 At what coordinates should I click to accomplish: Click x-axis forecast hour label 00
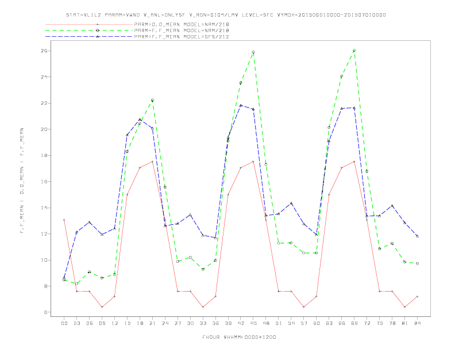[x=64, y=323]
